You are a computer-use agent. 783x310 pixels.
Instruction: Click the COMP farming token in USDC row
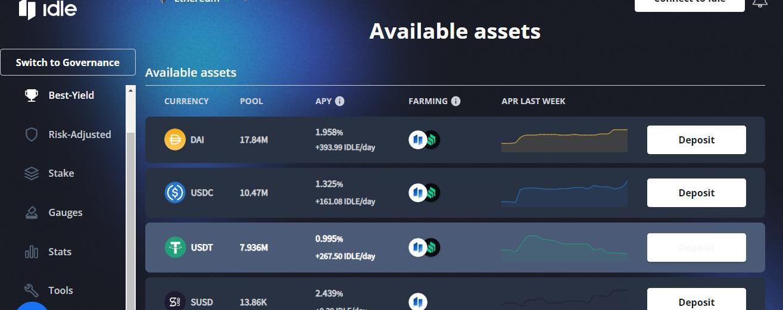tap(432, 193)
